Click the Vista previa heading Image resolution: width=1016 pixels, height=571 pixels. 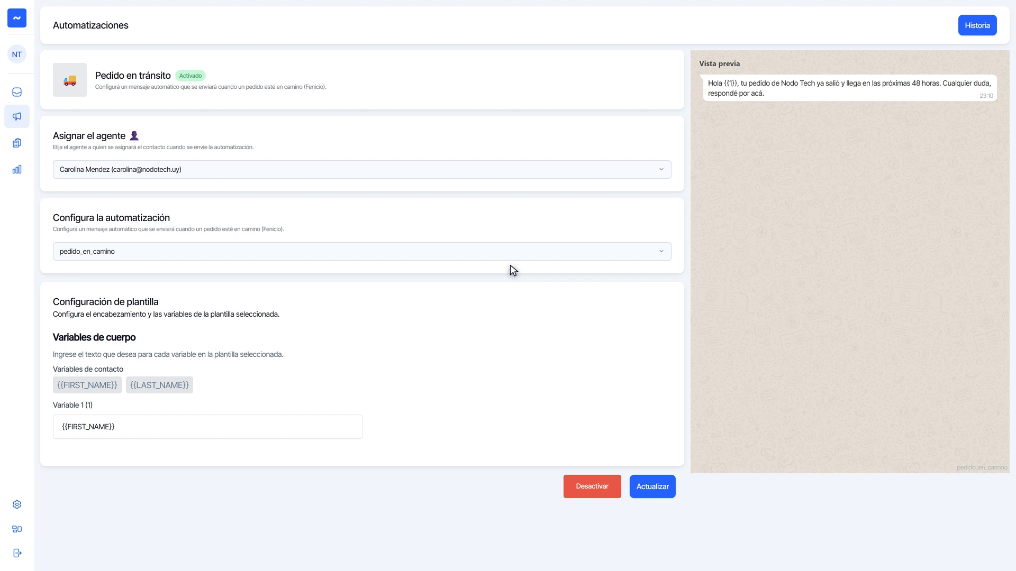[719, 63]
